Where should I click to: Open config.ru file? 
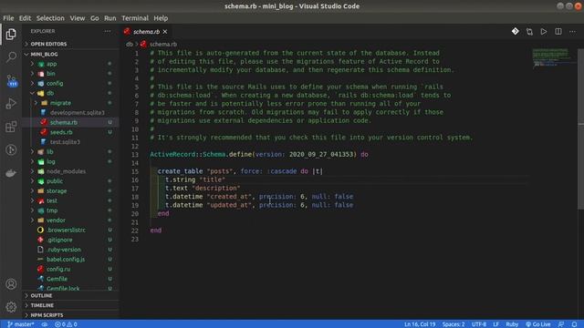pos(71,269)
